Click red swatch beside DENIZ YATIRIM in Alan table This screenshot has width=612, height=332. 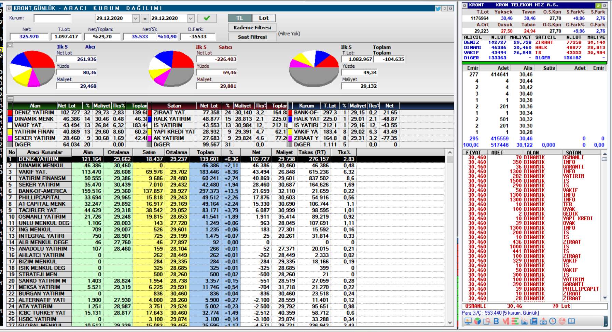(x=10, y=113)
